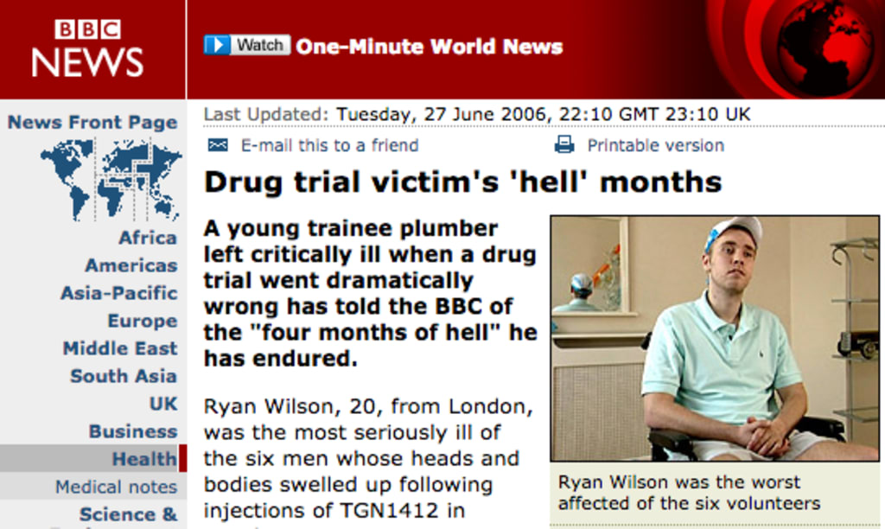This screenshot has width=885, height=529.
Task: Click the envelope e-mail icon
Action: click(218, 145)
